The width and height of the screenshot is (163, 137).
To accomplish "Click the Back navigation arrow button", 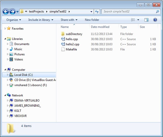I will point(6,12).
